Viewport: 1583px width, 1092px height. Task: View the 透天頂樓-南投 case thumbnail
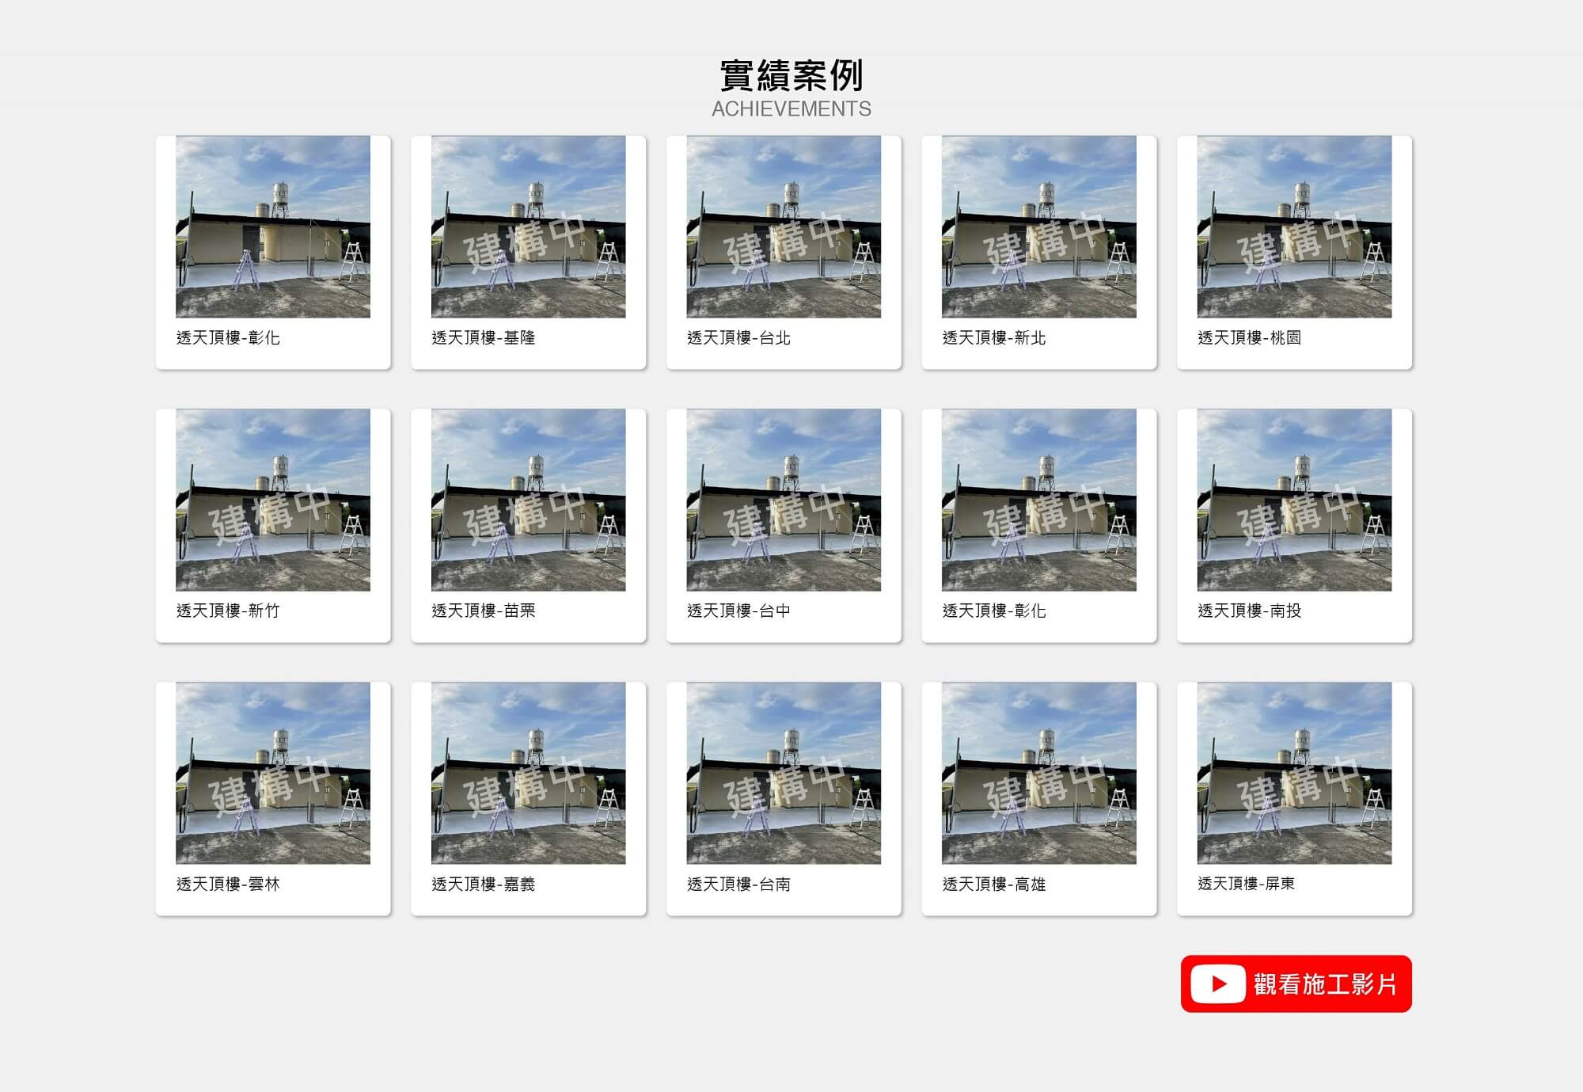pyautogui.click(x=1294, y=500)
